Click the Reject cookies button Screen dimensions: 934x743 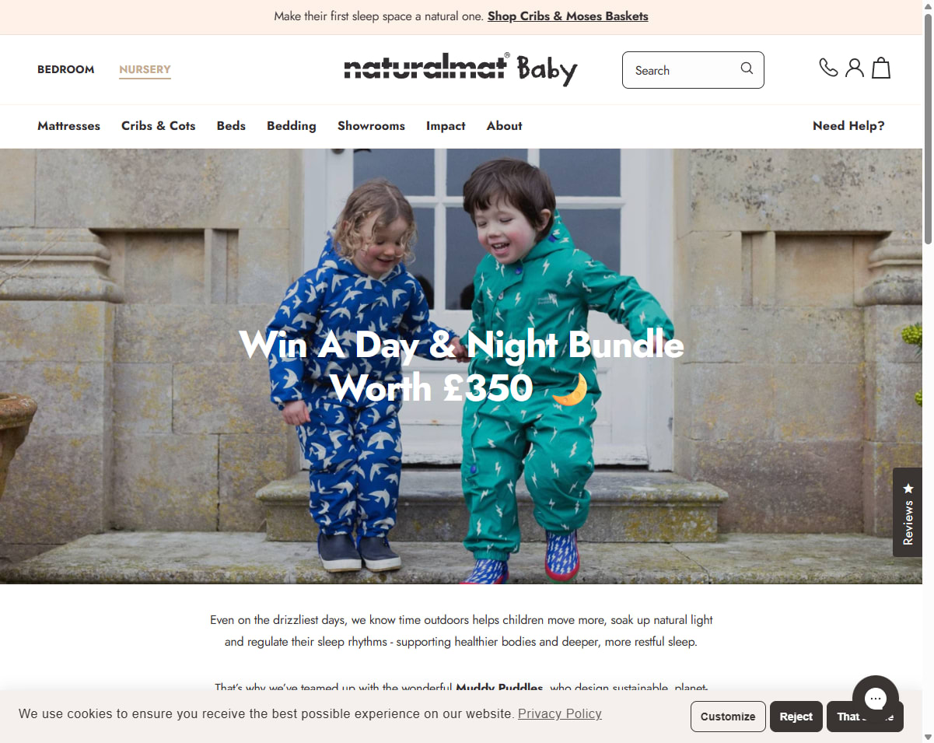[x=796, y=717]
